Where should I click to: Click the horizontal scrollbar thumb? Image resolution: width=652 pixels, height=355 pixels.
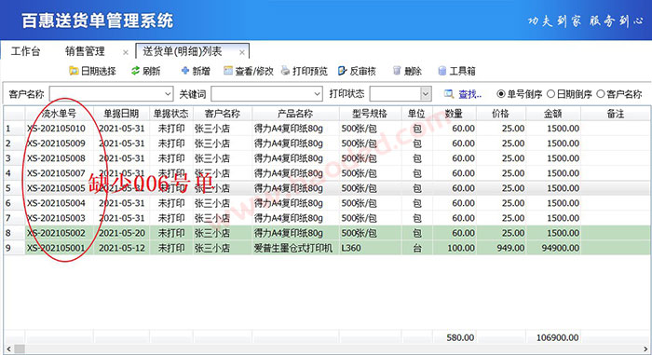point(20,348)
